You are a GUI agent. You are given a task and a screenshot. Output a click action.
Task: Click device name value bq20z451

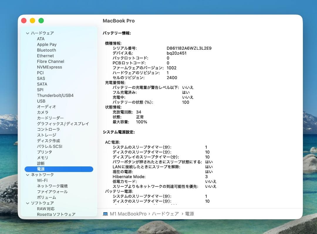pos(176,53)
